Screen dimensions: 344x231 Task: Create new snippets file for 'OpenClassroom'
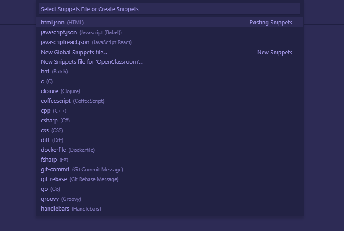92,62
